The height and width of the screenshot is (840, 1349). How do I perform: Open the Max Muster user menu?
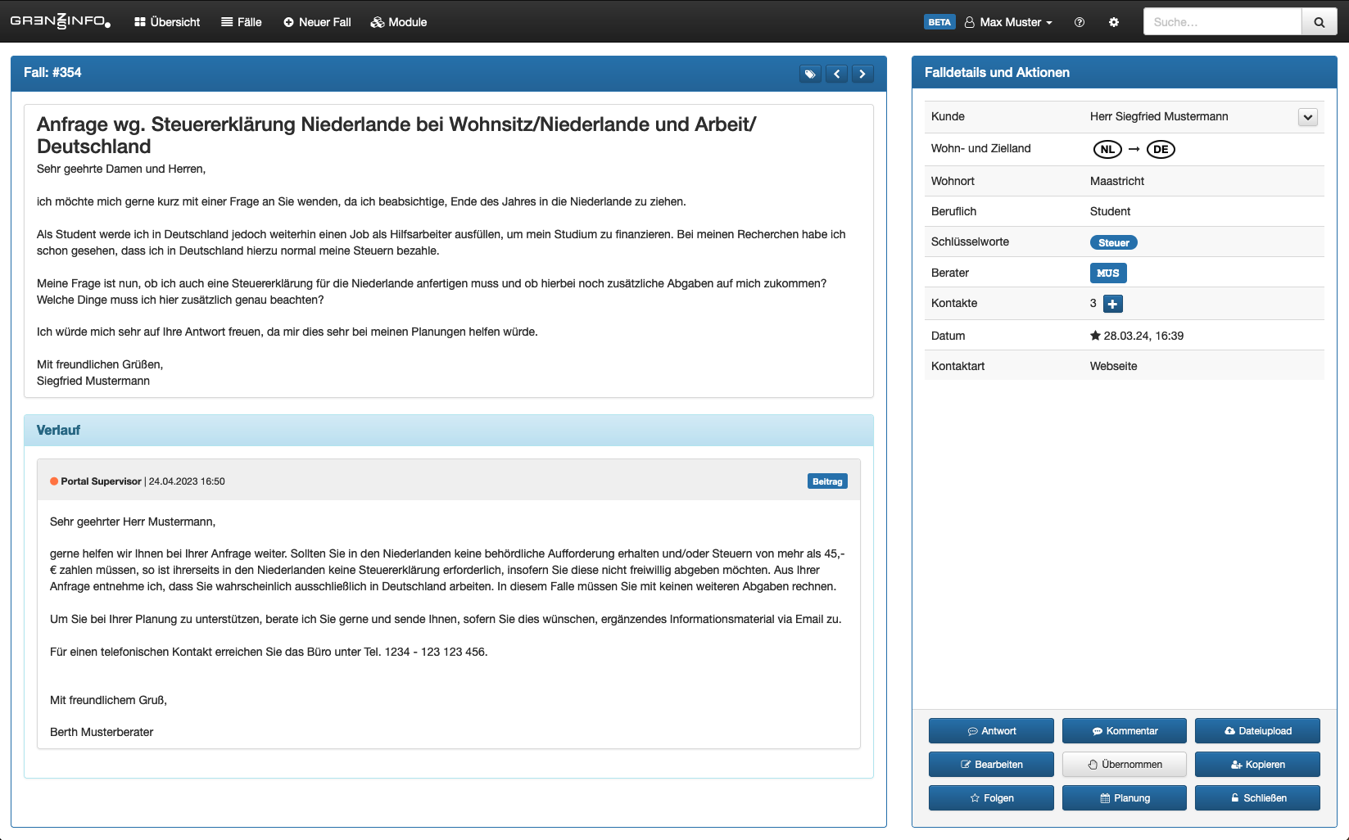point(1008,22)
